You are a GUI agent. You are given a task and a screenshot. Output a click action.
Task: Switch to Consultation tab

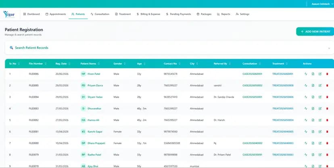100,14
